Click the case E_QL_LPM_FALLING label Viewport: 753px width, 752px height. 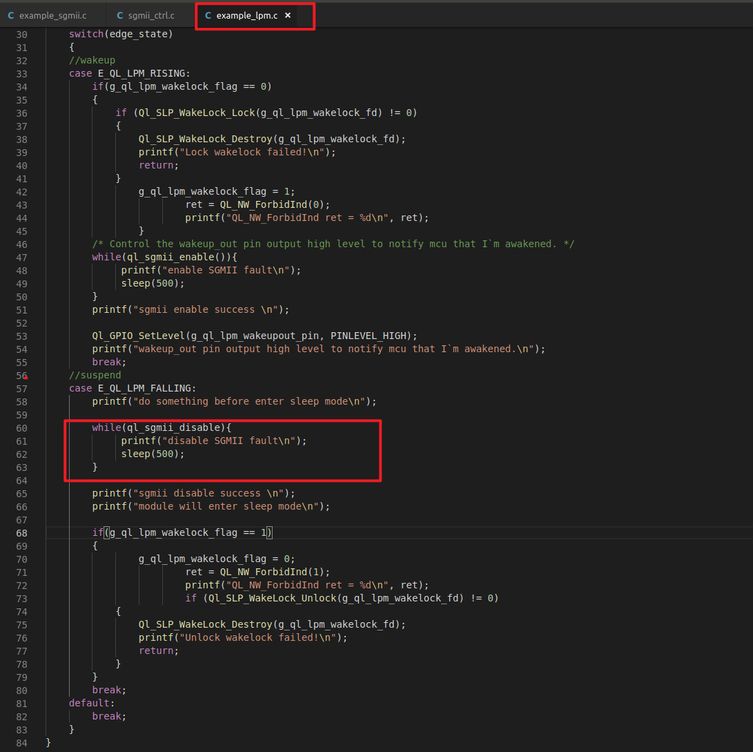[x=132, y=388]
